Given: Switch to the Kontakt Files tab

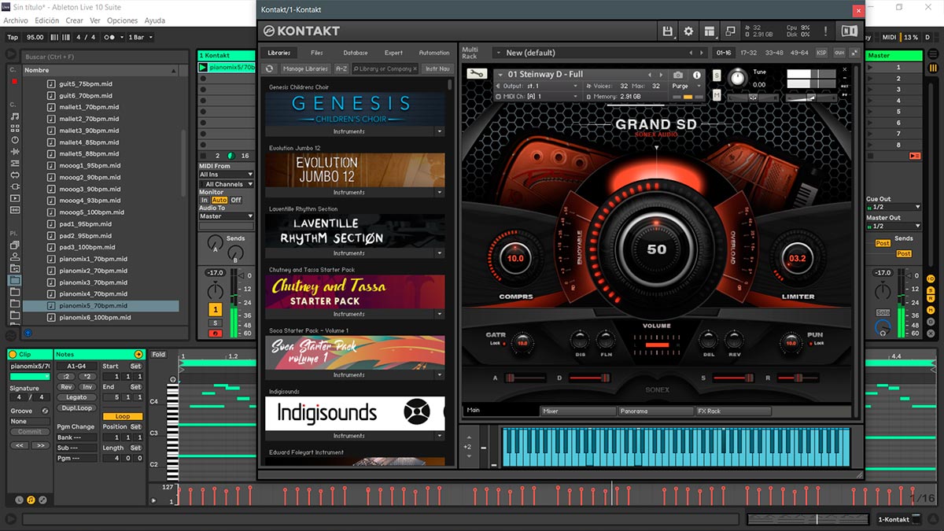Looking at the screenshot, I should pos(316,53).
